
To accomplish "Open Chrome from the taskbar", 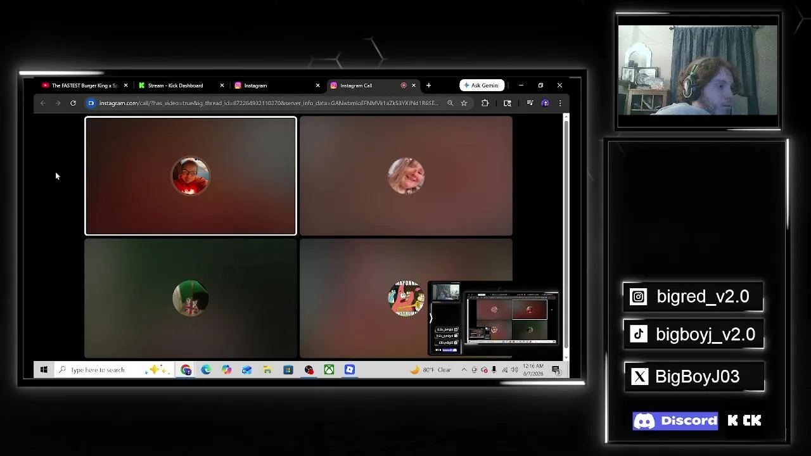I will (186, 370).
